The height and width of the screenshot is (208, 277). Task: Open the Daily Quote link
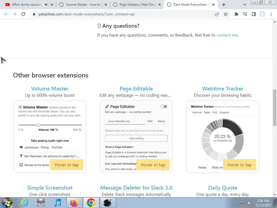pos(223,188)
